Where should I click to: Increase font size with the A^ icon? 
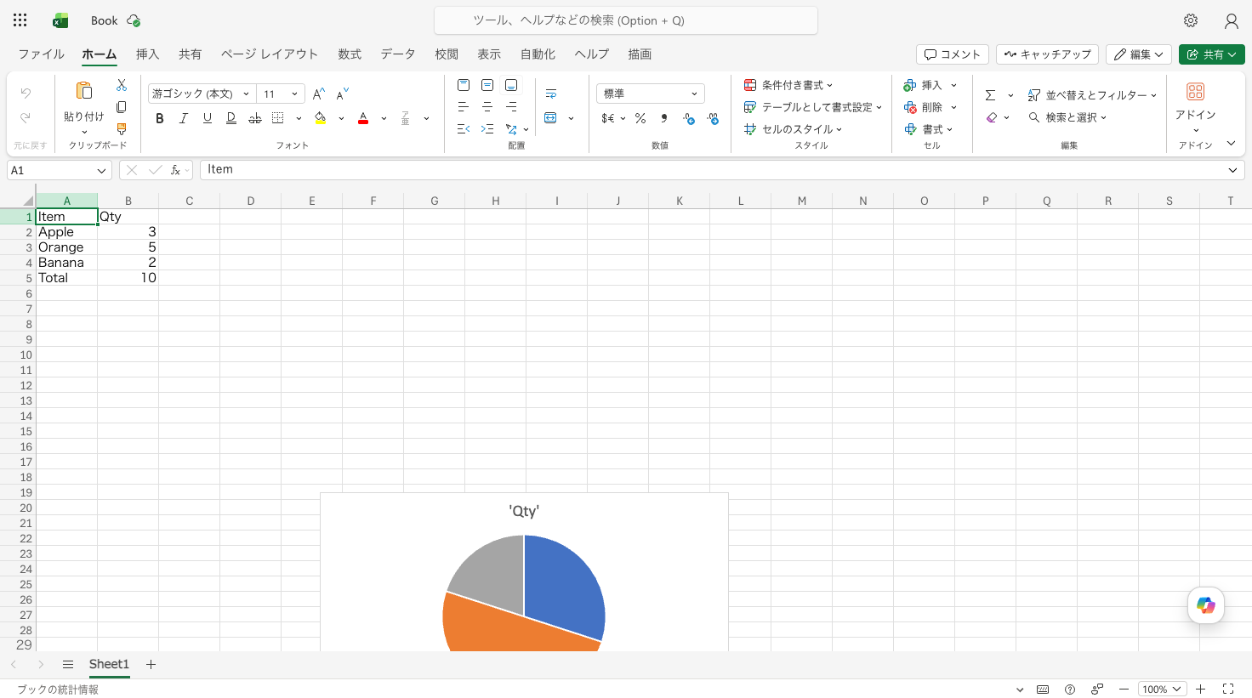pos(318,94)
